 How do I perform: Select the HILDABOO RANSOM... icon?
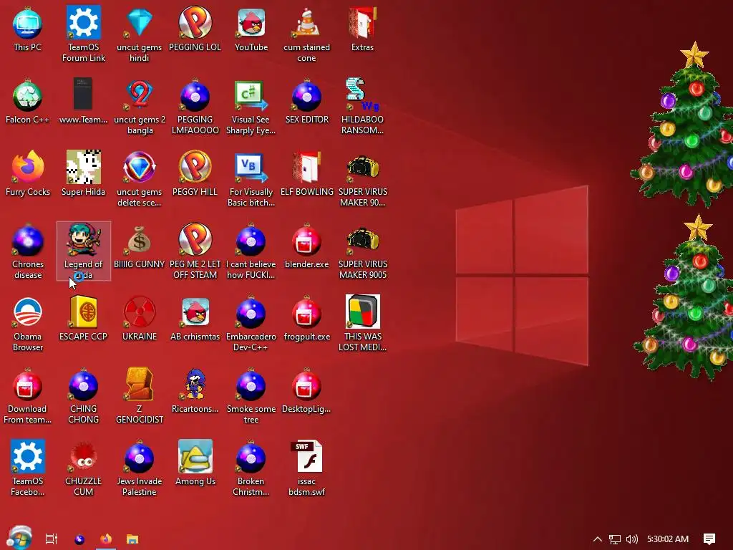tap(362, 106)
